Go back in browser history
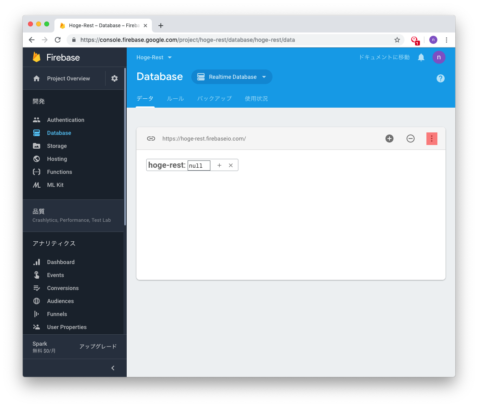 tap(32, 40)
